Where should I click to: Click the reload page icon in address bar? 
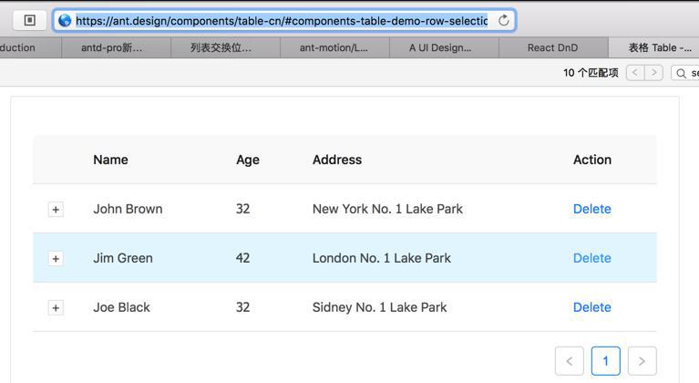click(503, 20)
